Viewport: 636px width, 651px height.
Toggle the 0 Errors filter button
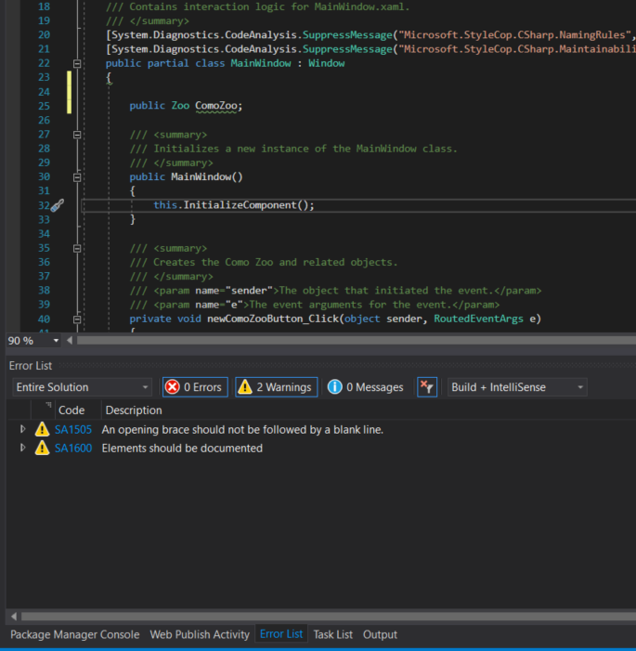click(x=195, y=387)
